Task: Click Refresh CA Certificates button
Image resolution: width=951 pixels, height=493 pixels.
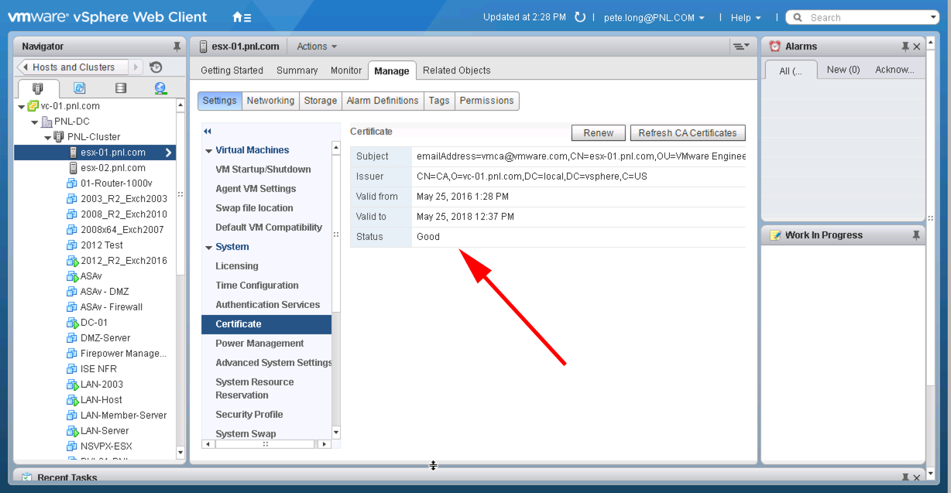Action: [688, 133]
